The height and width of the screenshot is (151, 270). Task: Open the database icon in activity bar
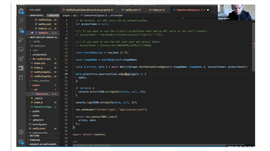pos(21,78)
